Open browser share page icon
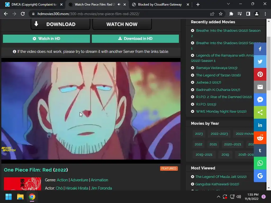The width and height of the screenshot is (271, 203). [x=212, y=14]
